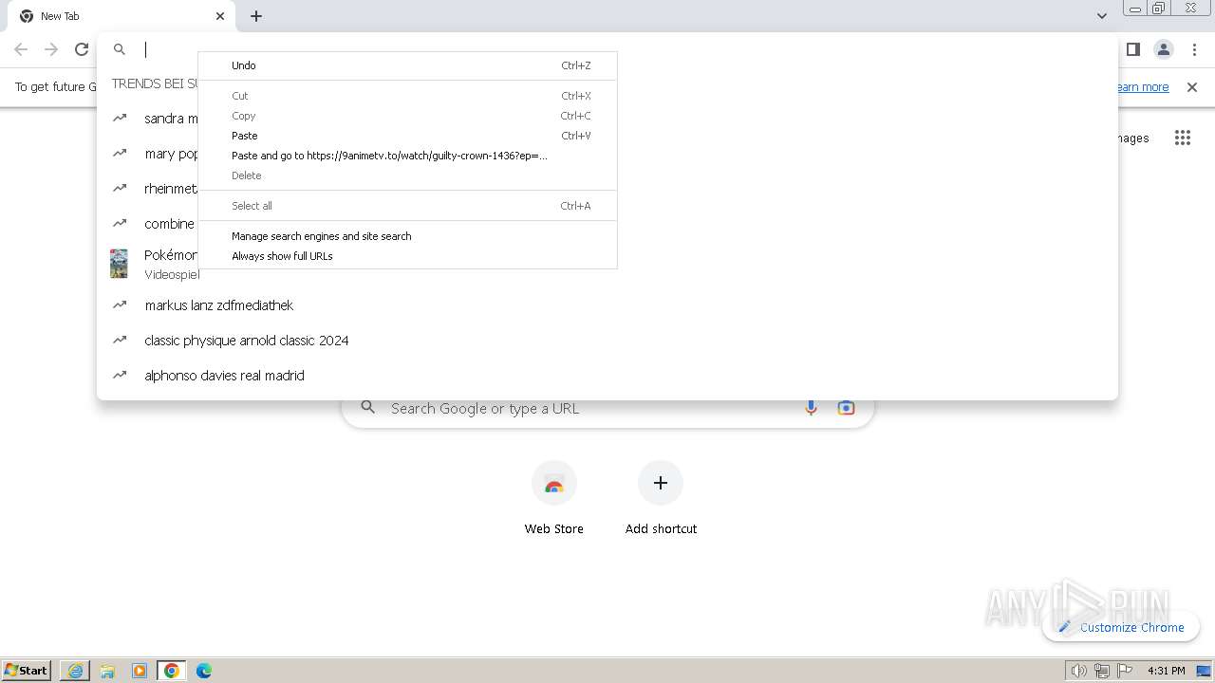Toggle the side panel icon
Viewport: 1215px width, 683px height.
pos(1132,49)
